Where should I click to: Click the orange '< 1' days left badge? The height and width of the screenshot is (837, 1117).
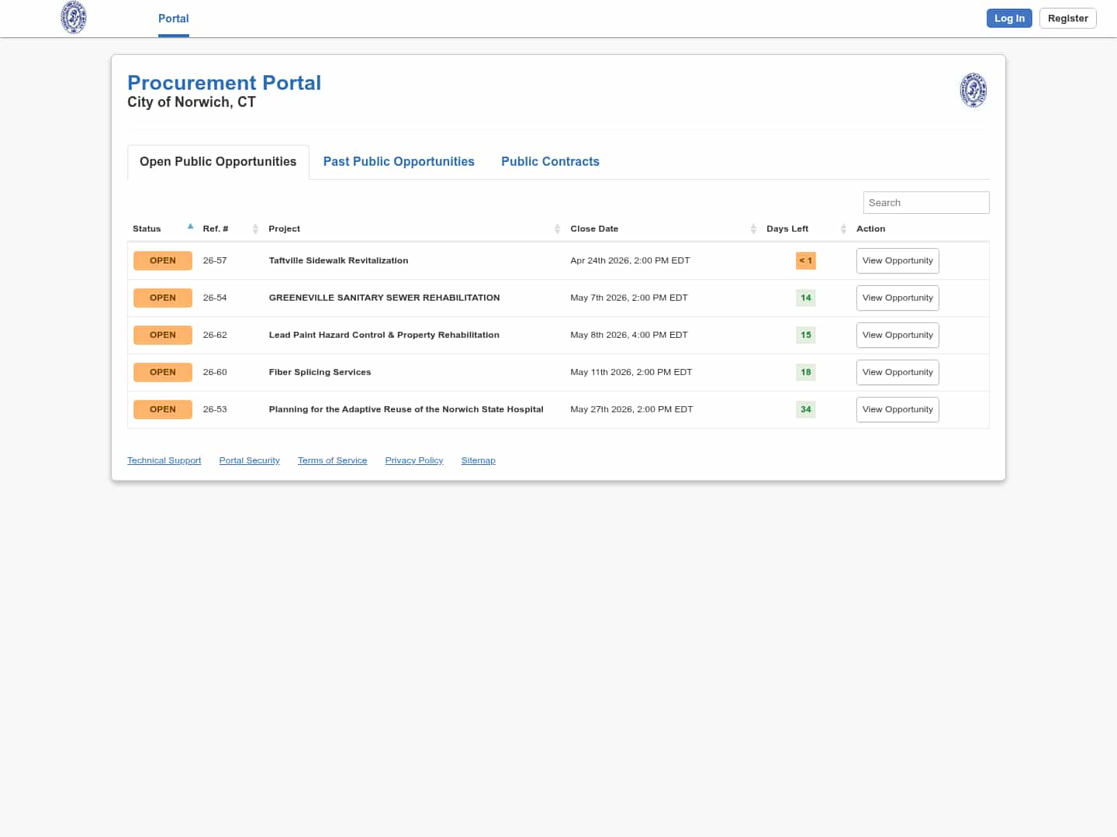tap(805, 261)
